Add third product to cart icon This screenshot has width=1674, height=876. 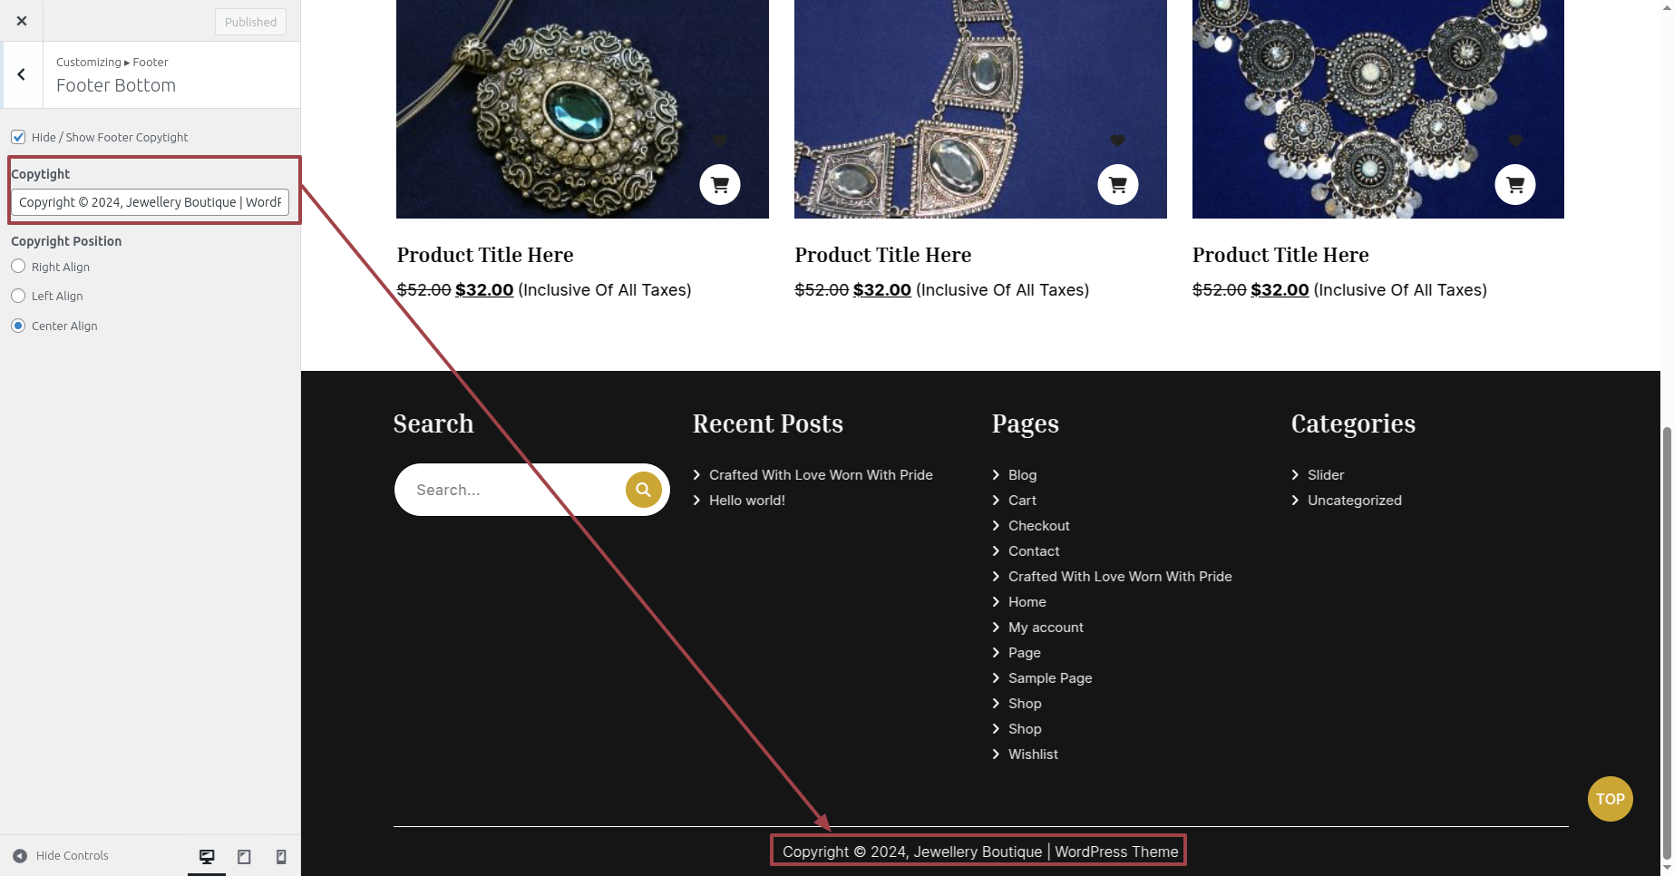(x=1515, y=185)
